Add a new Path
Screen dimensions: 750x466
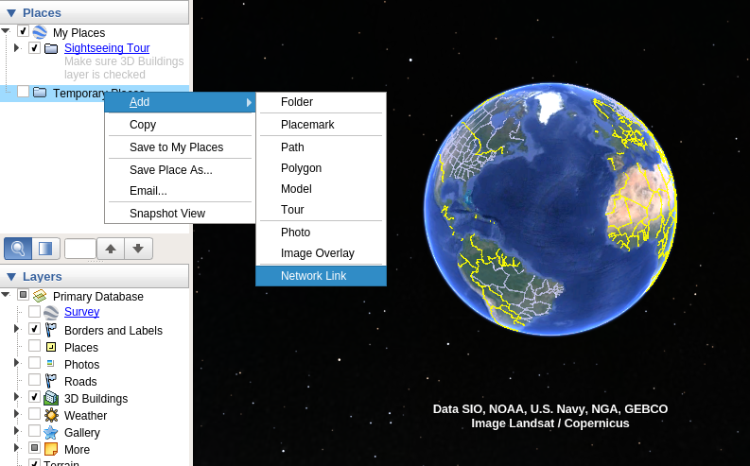[321, 147]
